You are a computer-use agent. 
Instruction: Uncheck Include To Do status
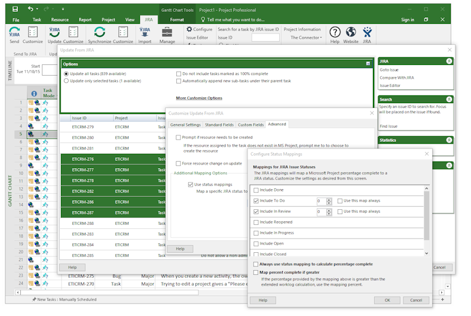point(256,201)
